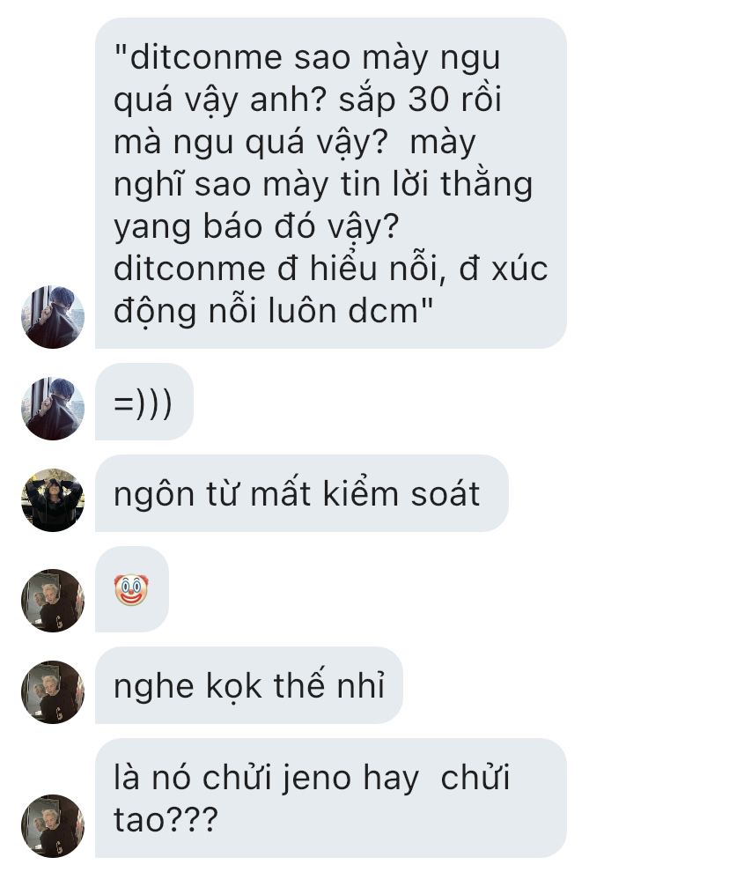Click the word "jeno" in last message
Image resolution: width=729 pixels, height=872 pixels.
point(316,778)
